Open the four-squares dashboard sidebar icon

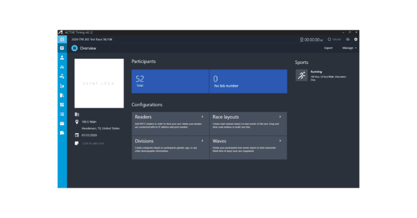62,105
